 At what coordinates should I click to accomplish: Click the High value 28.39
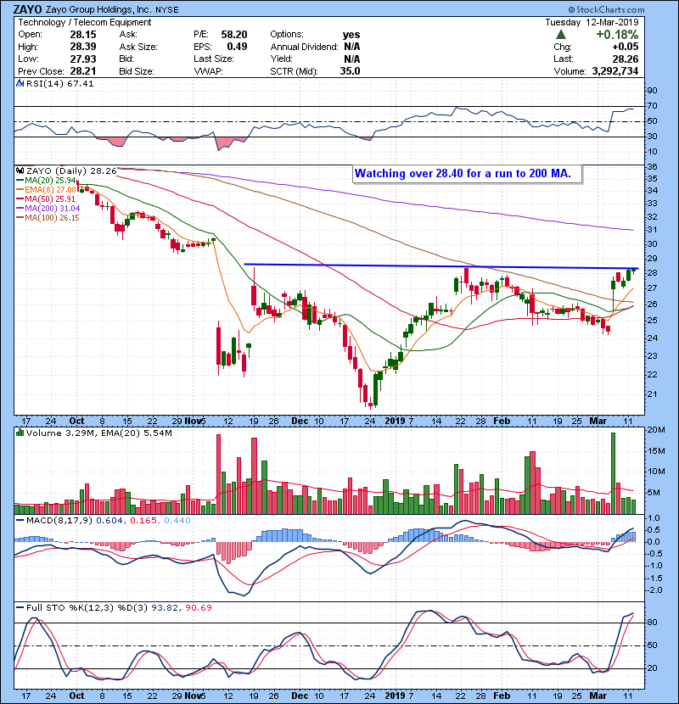82,47
